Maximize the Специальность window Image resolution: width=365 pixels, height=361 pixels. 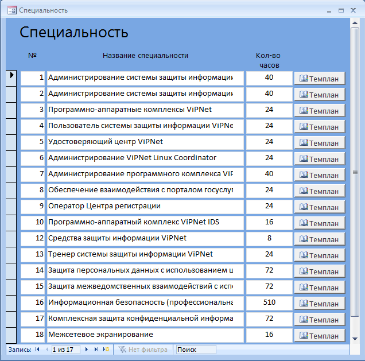(x=341, y=10)
